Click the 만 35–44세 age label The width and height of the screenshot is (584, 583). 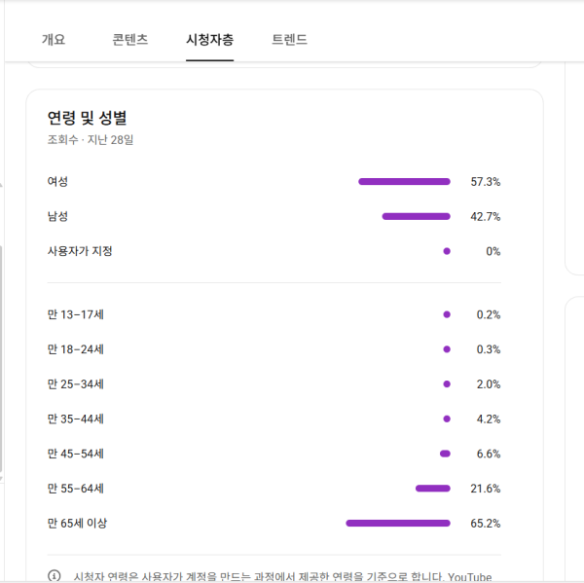76,419
